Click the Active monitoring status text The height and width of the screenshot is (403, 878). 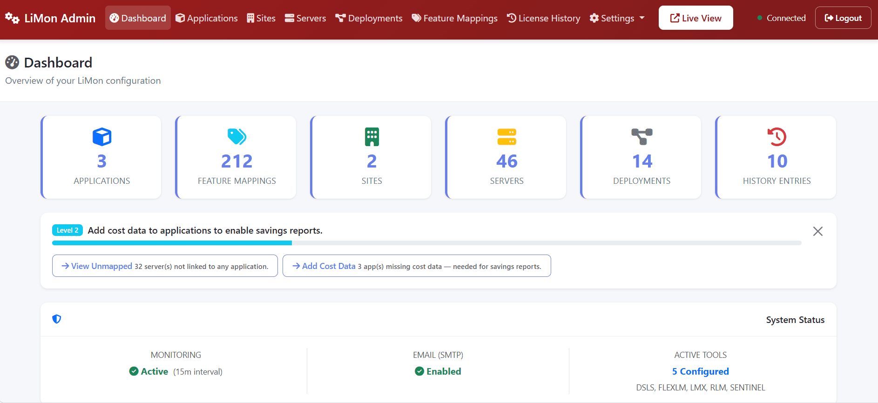(x=155, y=371)
